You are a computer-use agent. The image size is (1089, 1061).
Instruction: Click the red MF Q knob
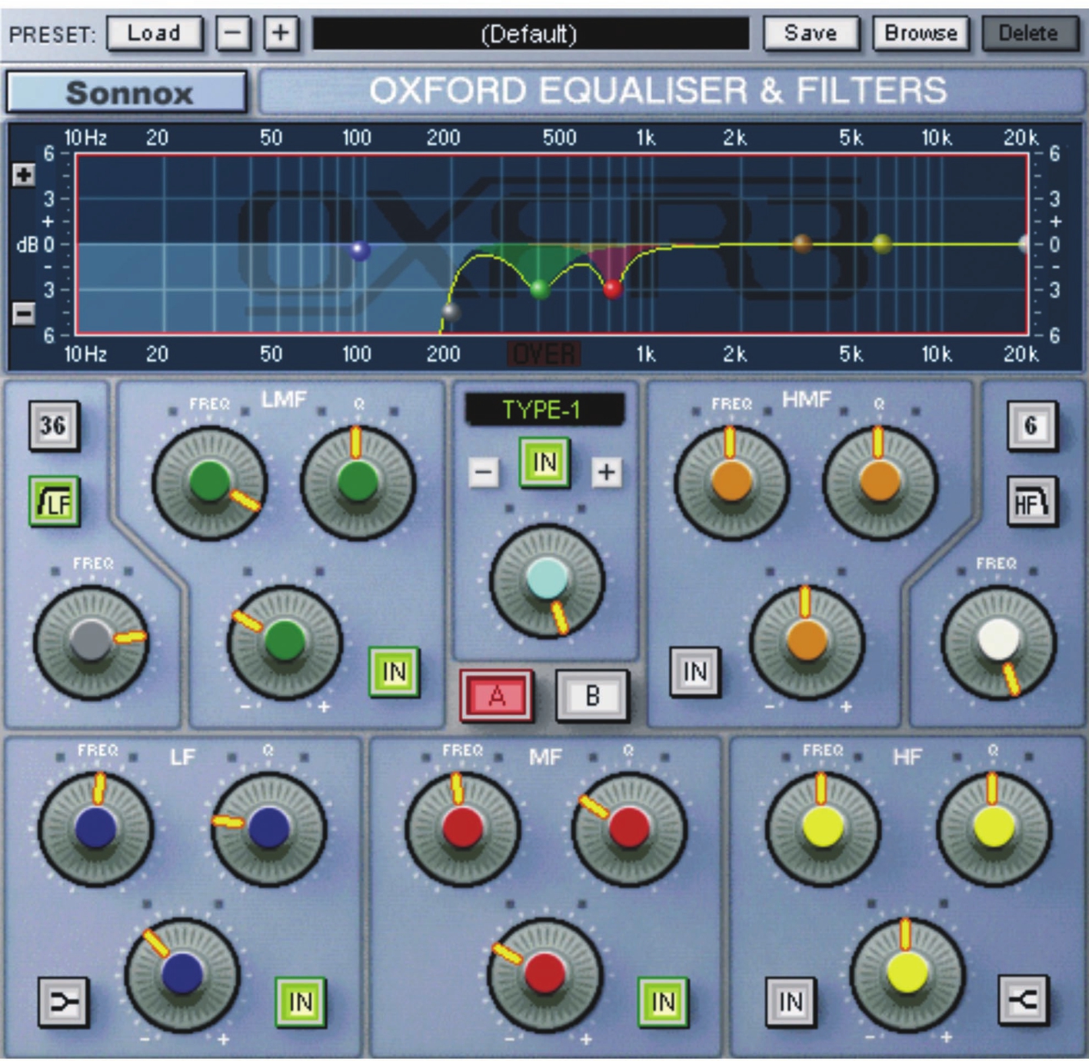[x=629, y=830]
